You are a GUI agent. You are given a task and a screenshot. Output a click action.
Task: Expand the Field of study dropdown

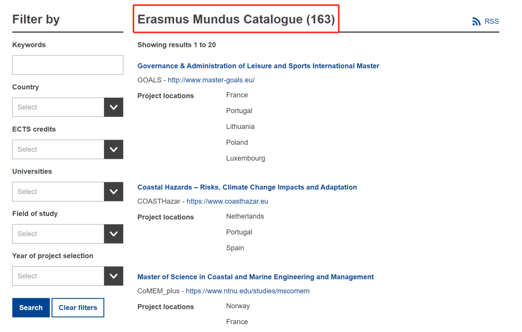click(114, 234)
